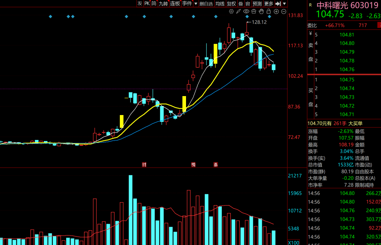
Task: Open the 更多 more options menu
Action: tap(268, 3)
